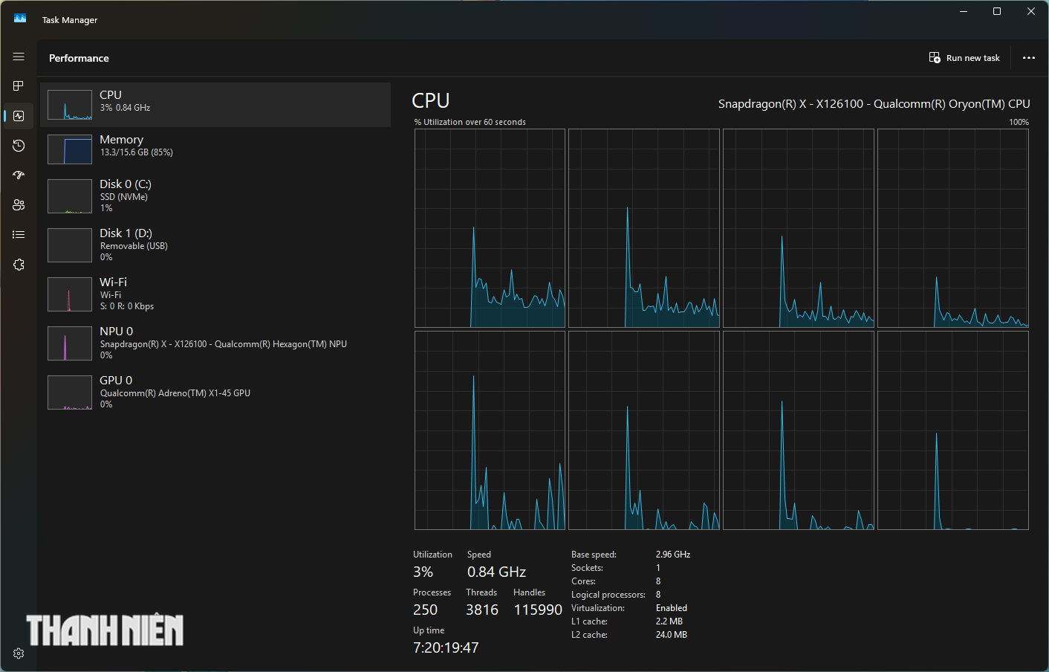
Task: Select the Performance page icon
Action: click(x=19, y=116)
